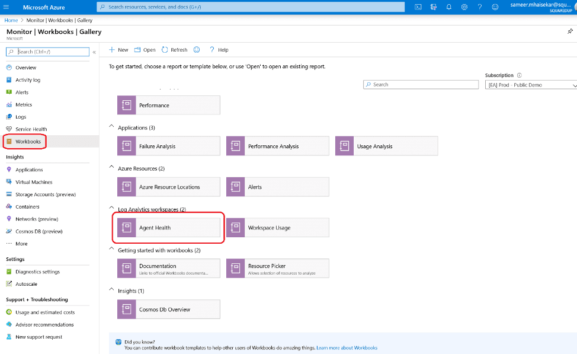This screenshot has height=354, width=577.
Task: Collapse the Applications (3) section
Action: point(111,126)
